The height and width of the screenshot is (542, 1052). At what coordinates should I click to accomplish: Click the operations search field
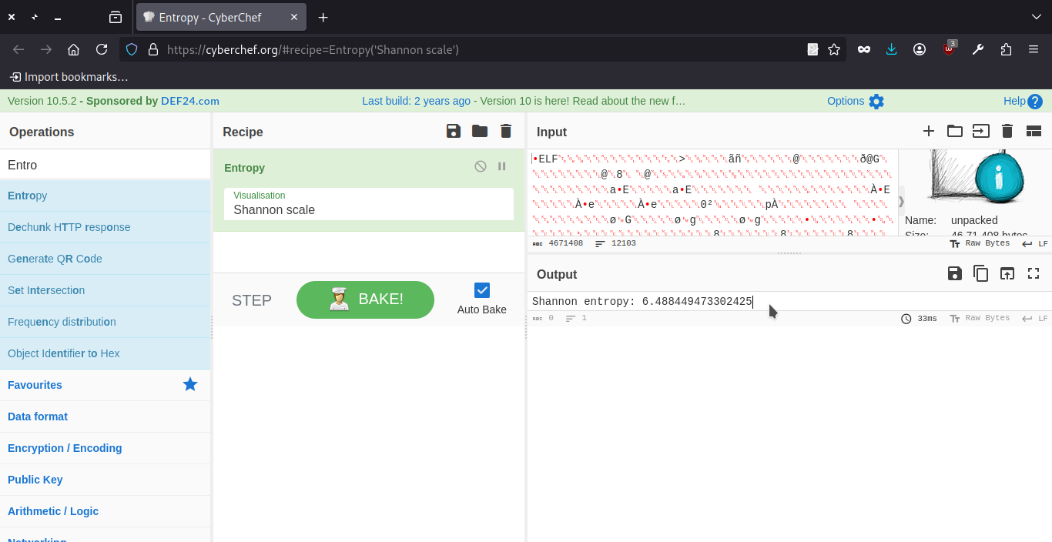click(x=105, y=165)
